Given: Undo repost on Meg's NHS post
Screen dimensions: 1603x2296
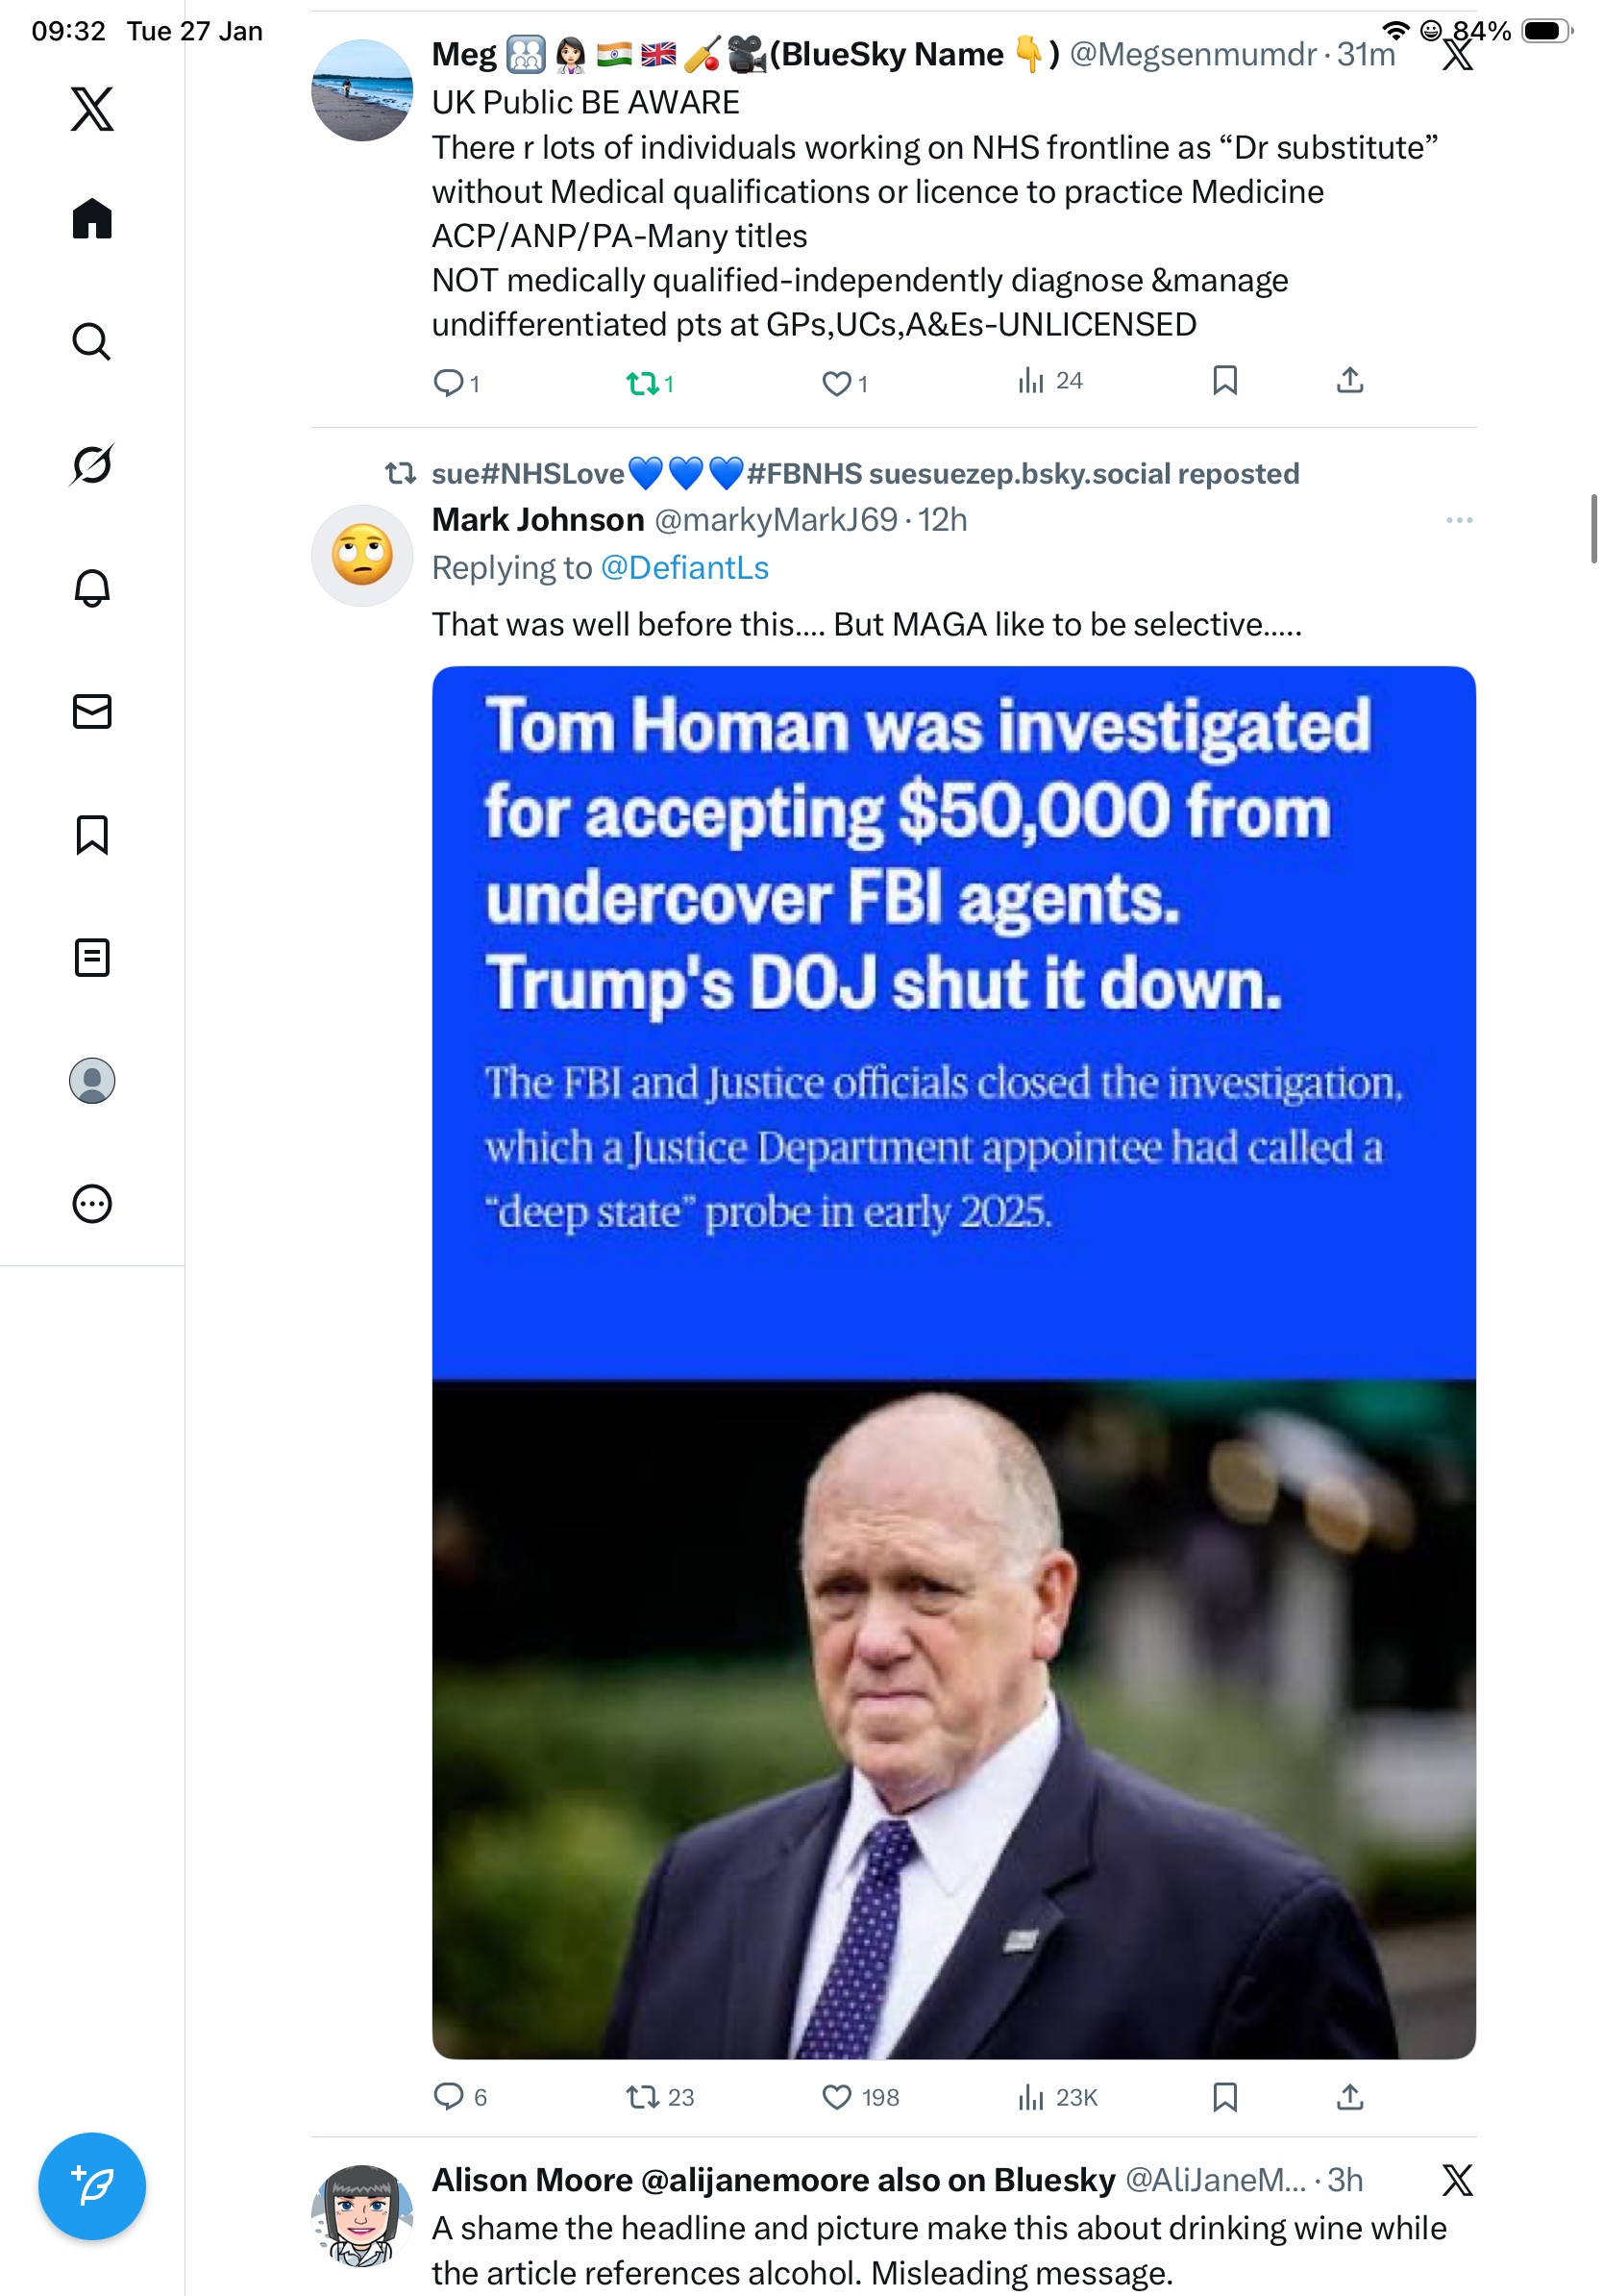Looking at the screenshot, I should [x=643, y=382].
